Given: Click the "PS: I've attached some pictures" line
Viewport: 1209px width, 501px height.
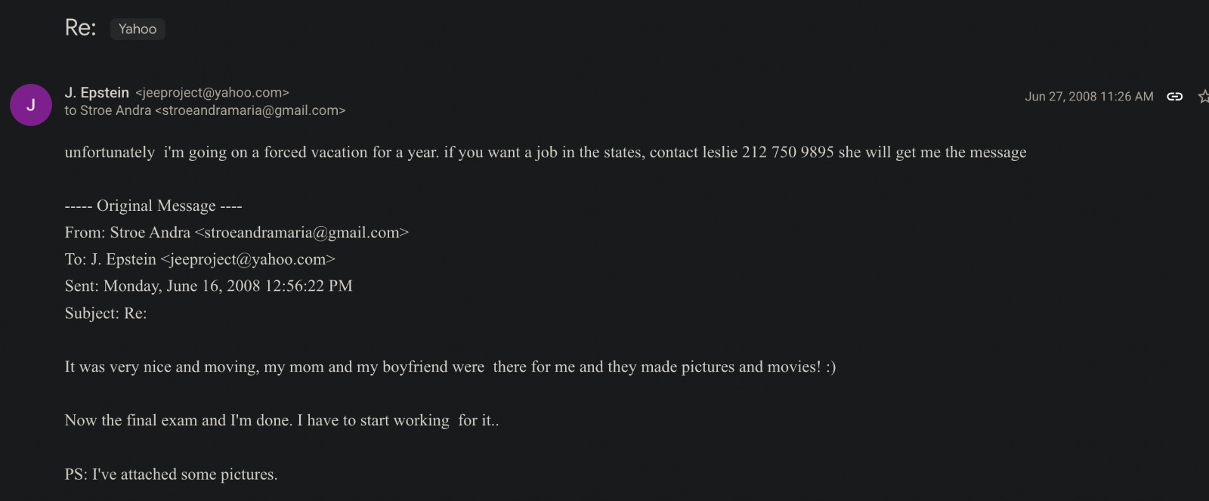Looking at the screenshot, I should 171,474.
